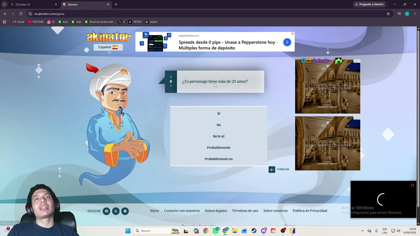View site information for akinator.com
This screenshot has height=236, width=420.
30,14
